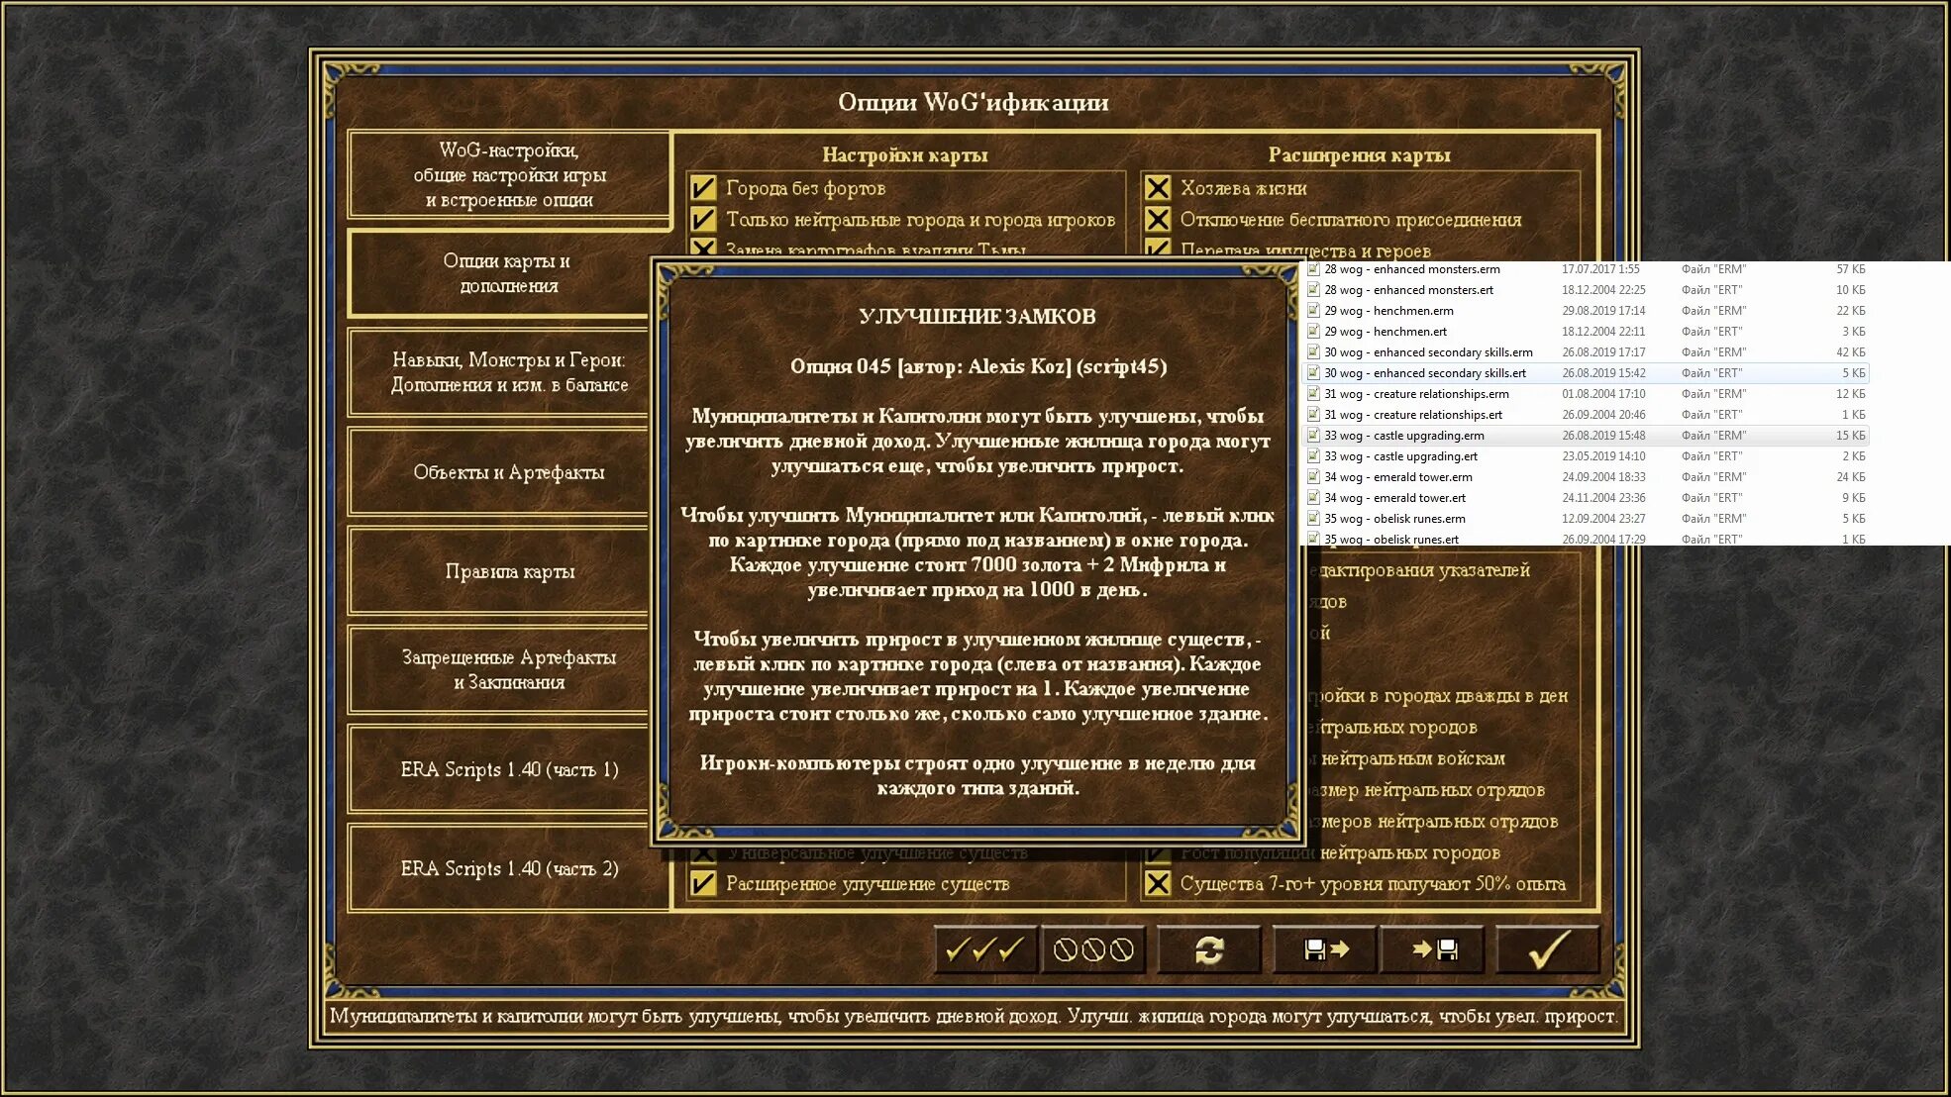This screenshot has height=1097, width=1951.
Task: Click date 23.05.2019 14:10 in file list
Action: pyautogui.click(x=1603, y=456)
